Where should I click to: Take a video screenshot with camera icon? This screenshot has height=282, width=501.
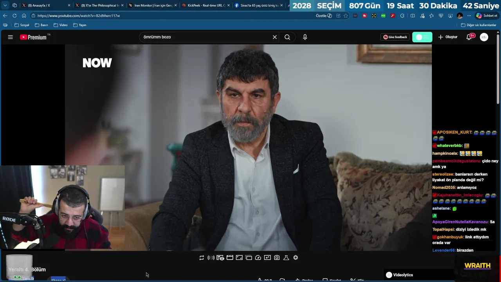(x=277, y=258)
